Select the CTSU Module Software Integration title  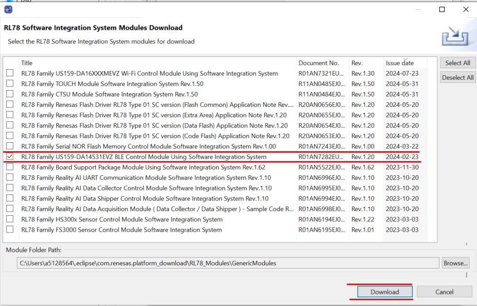110,94
